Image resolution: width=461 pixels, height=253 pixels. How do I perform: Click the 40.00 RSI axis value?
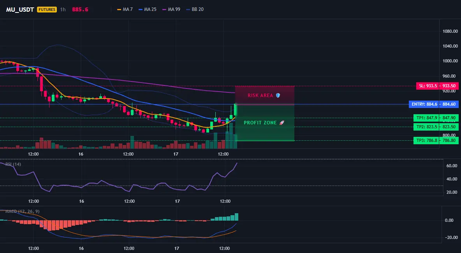click(452, 179)
